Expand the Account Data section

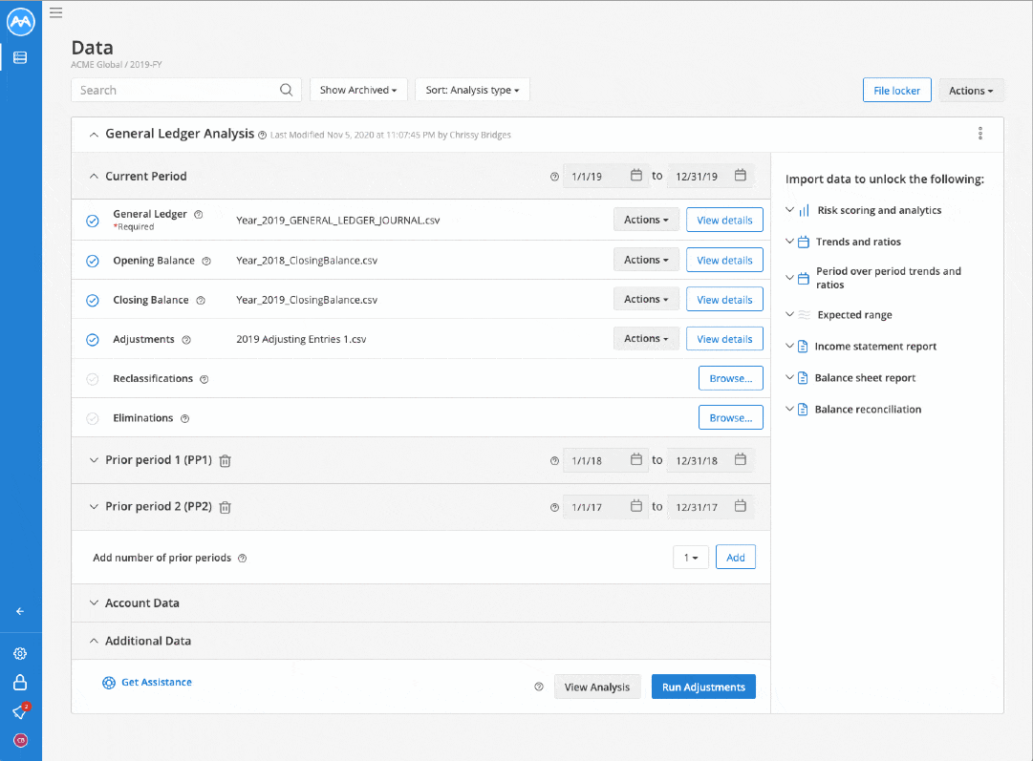[x=94, y=603]
